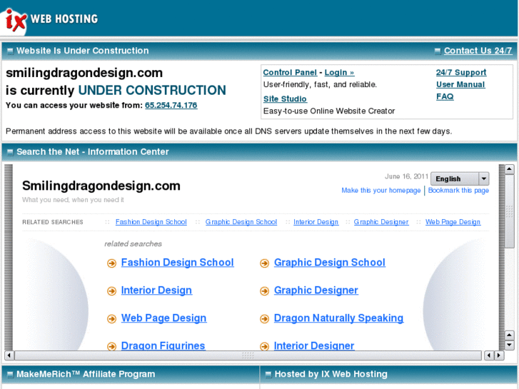Open large Graphic Design School link
The width and height of the screenshot is (519, 389).
point(330,263)
